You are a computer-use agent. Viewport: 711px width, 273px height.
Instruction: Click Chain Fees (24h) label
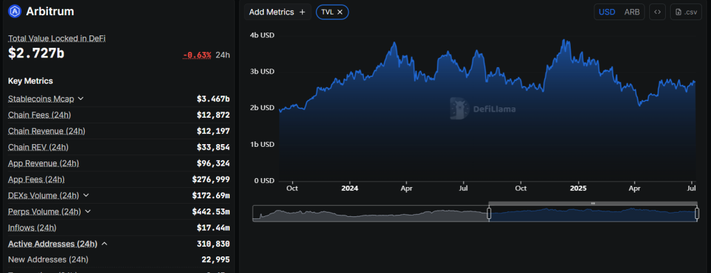[39, 115]
